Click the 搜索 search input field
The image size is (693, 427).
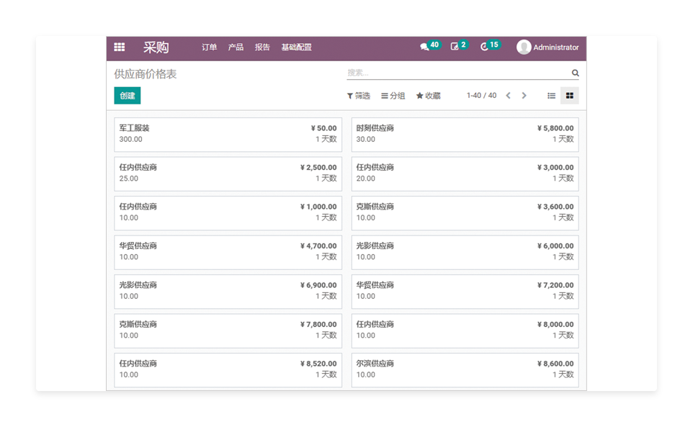point(457,73)
